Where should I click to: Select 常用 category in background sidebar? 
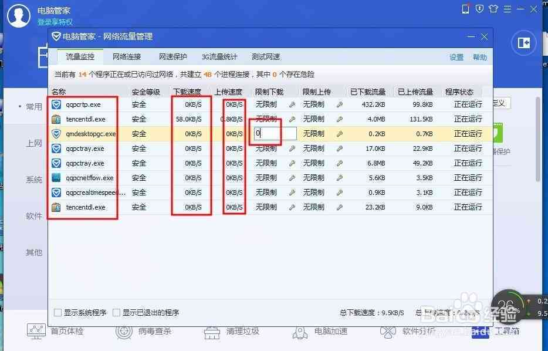[34, 107]
